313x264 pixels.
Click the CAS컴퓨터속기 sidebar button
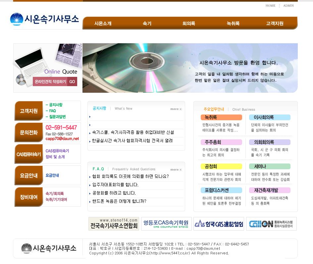pyautogui.click(x=29, y=154)
